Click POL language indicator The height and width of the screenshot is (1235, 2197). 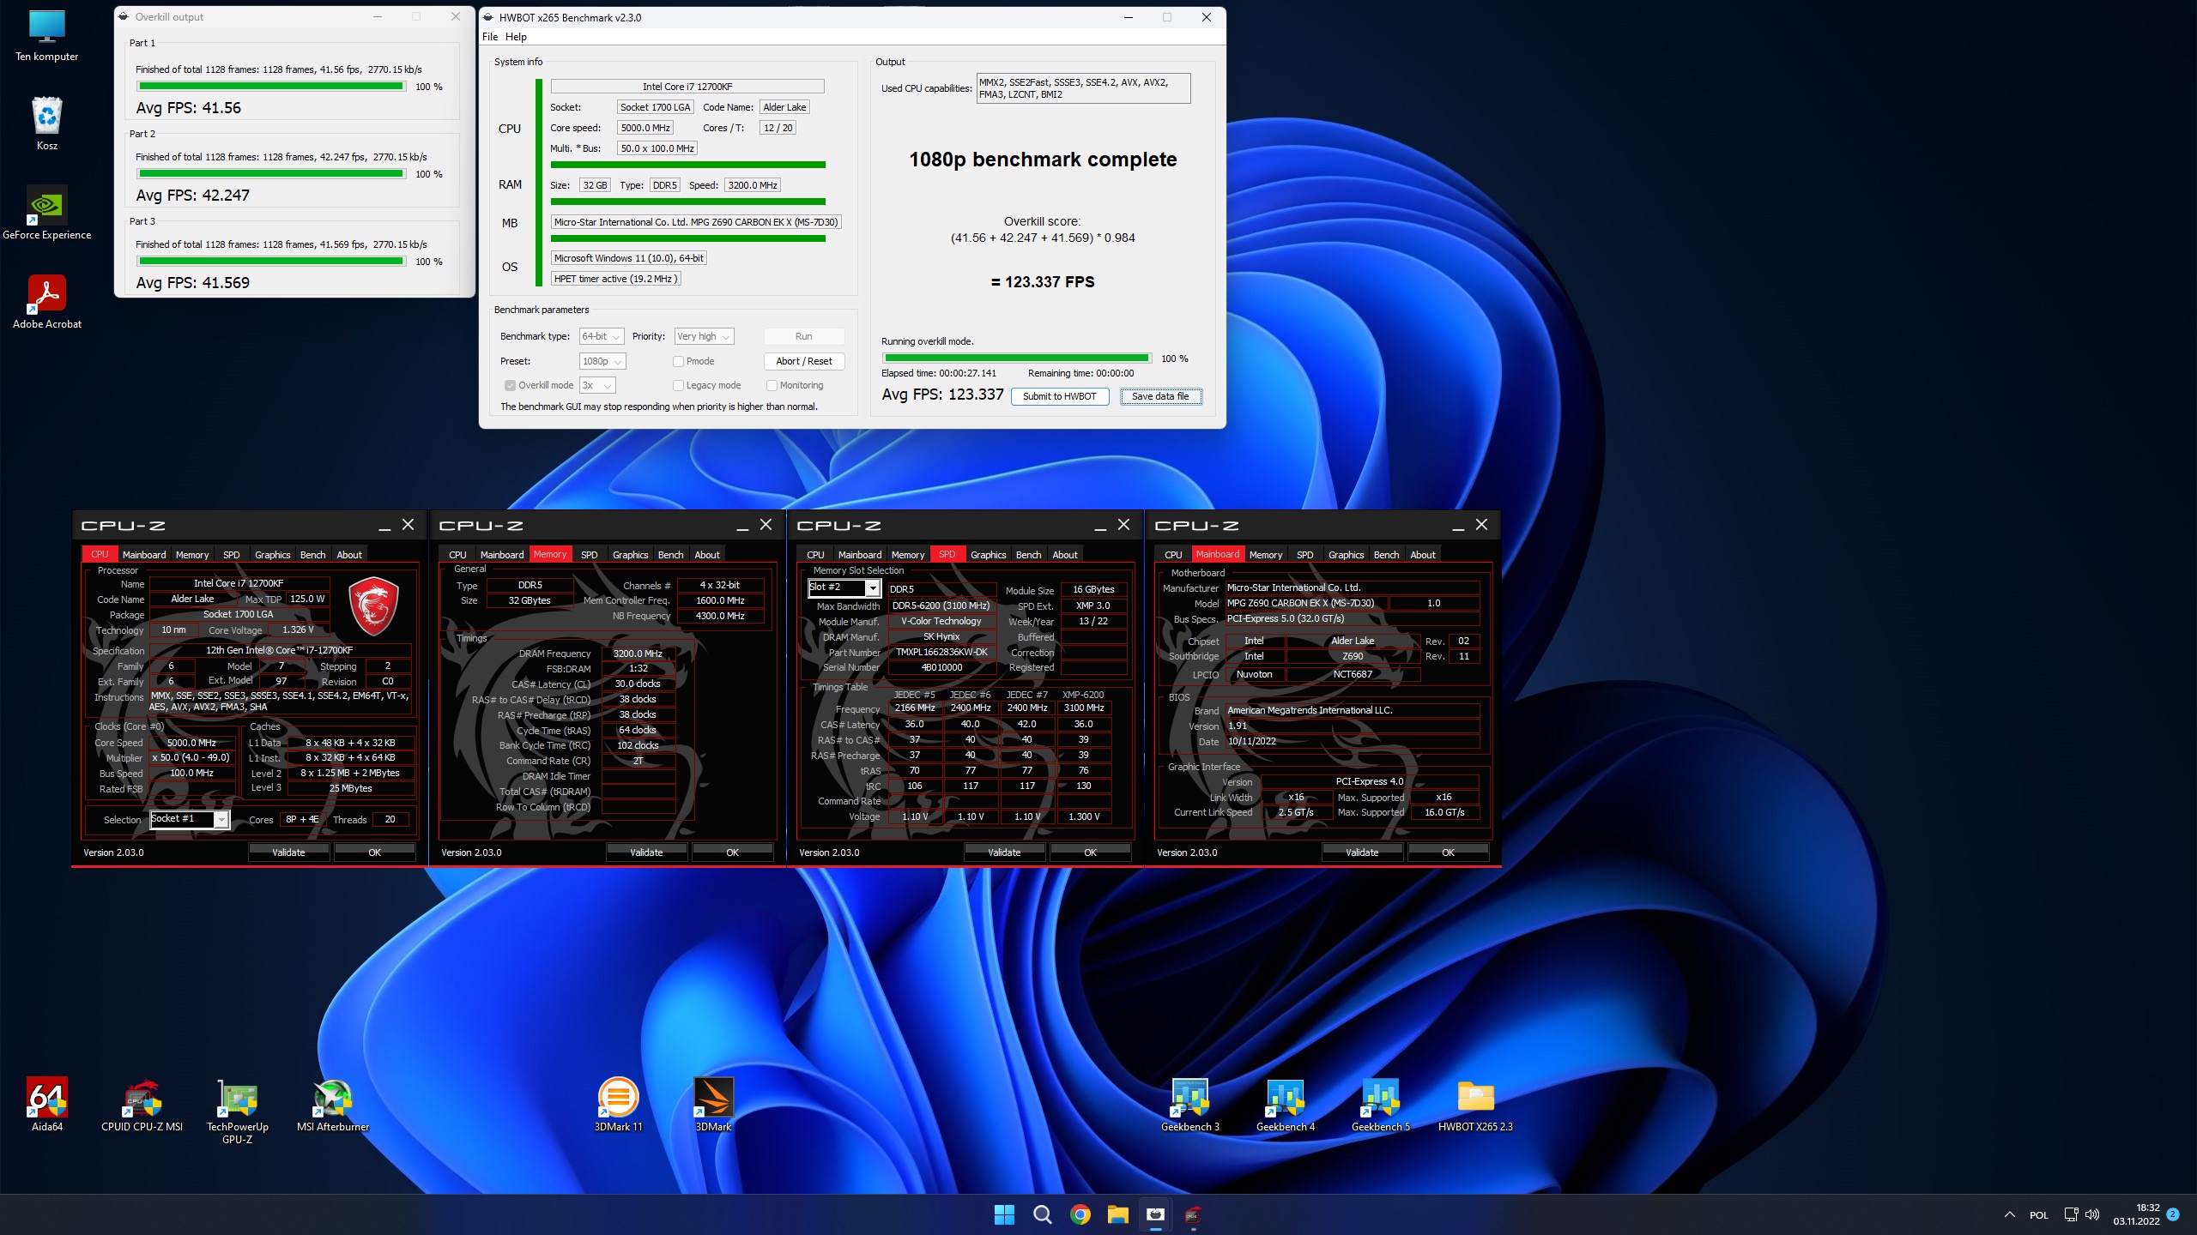point(2038,1215)
